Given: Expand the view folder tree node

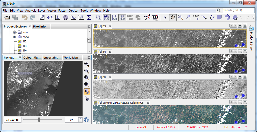Looking at the screenshot, I should click(15, 37).
